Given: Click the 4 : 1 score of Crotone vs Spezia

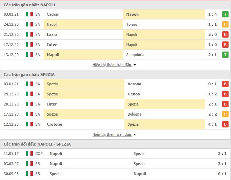Looking at the screenshot, I should click(x=213, y=124).
